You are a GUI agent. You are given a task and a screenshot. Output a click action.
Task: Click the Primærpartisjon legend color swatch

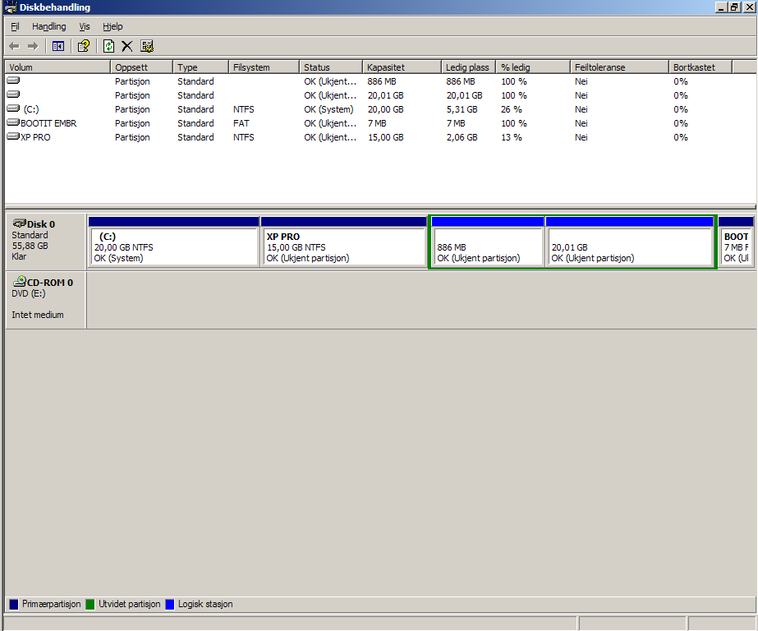pyautogui.click(x=13, y=604)
